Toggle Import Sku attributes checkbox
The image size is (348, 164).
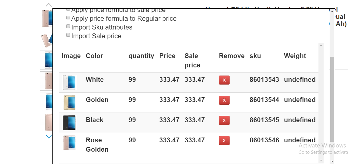click(68, 26)
